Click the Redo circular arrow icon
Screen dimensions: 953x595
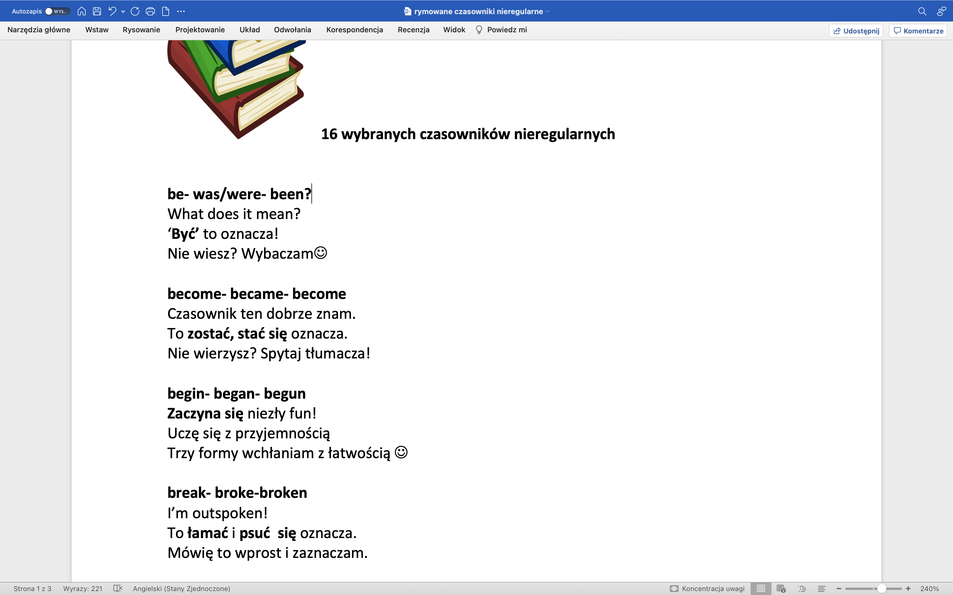135,11
